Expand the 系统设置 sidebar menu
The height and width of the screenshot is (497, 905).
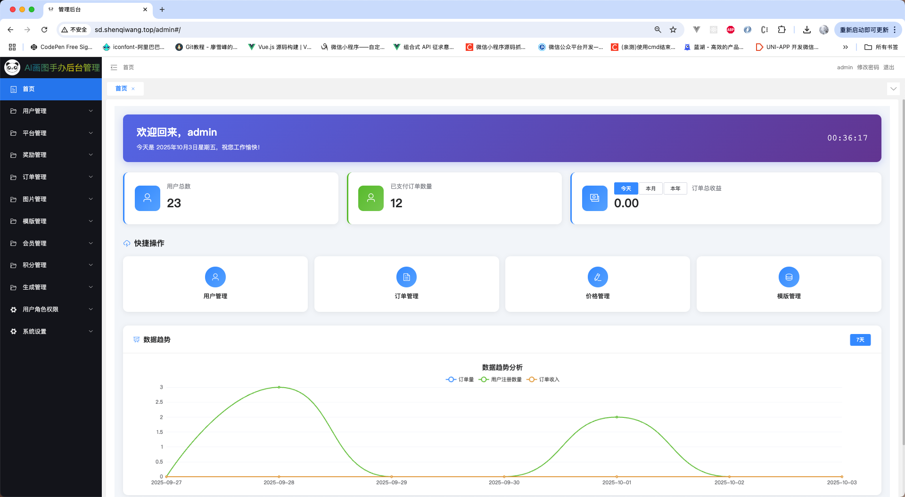(x=51, y=332)
